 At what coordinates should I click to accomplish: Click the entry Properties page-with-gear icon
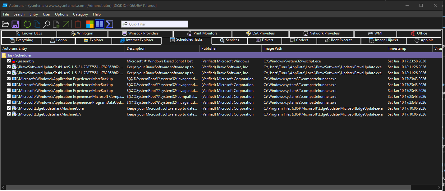[56, 24]
